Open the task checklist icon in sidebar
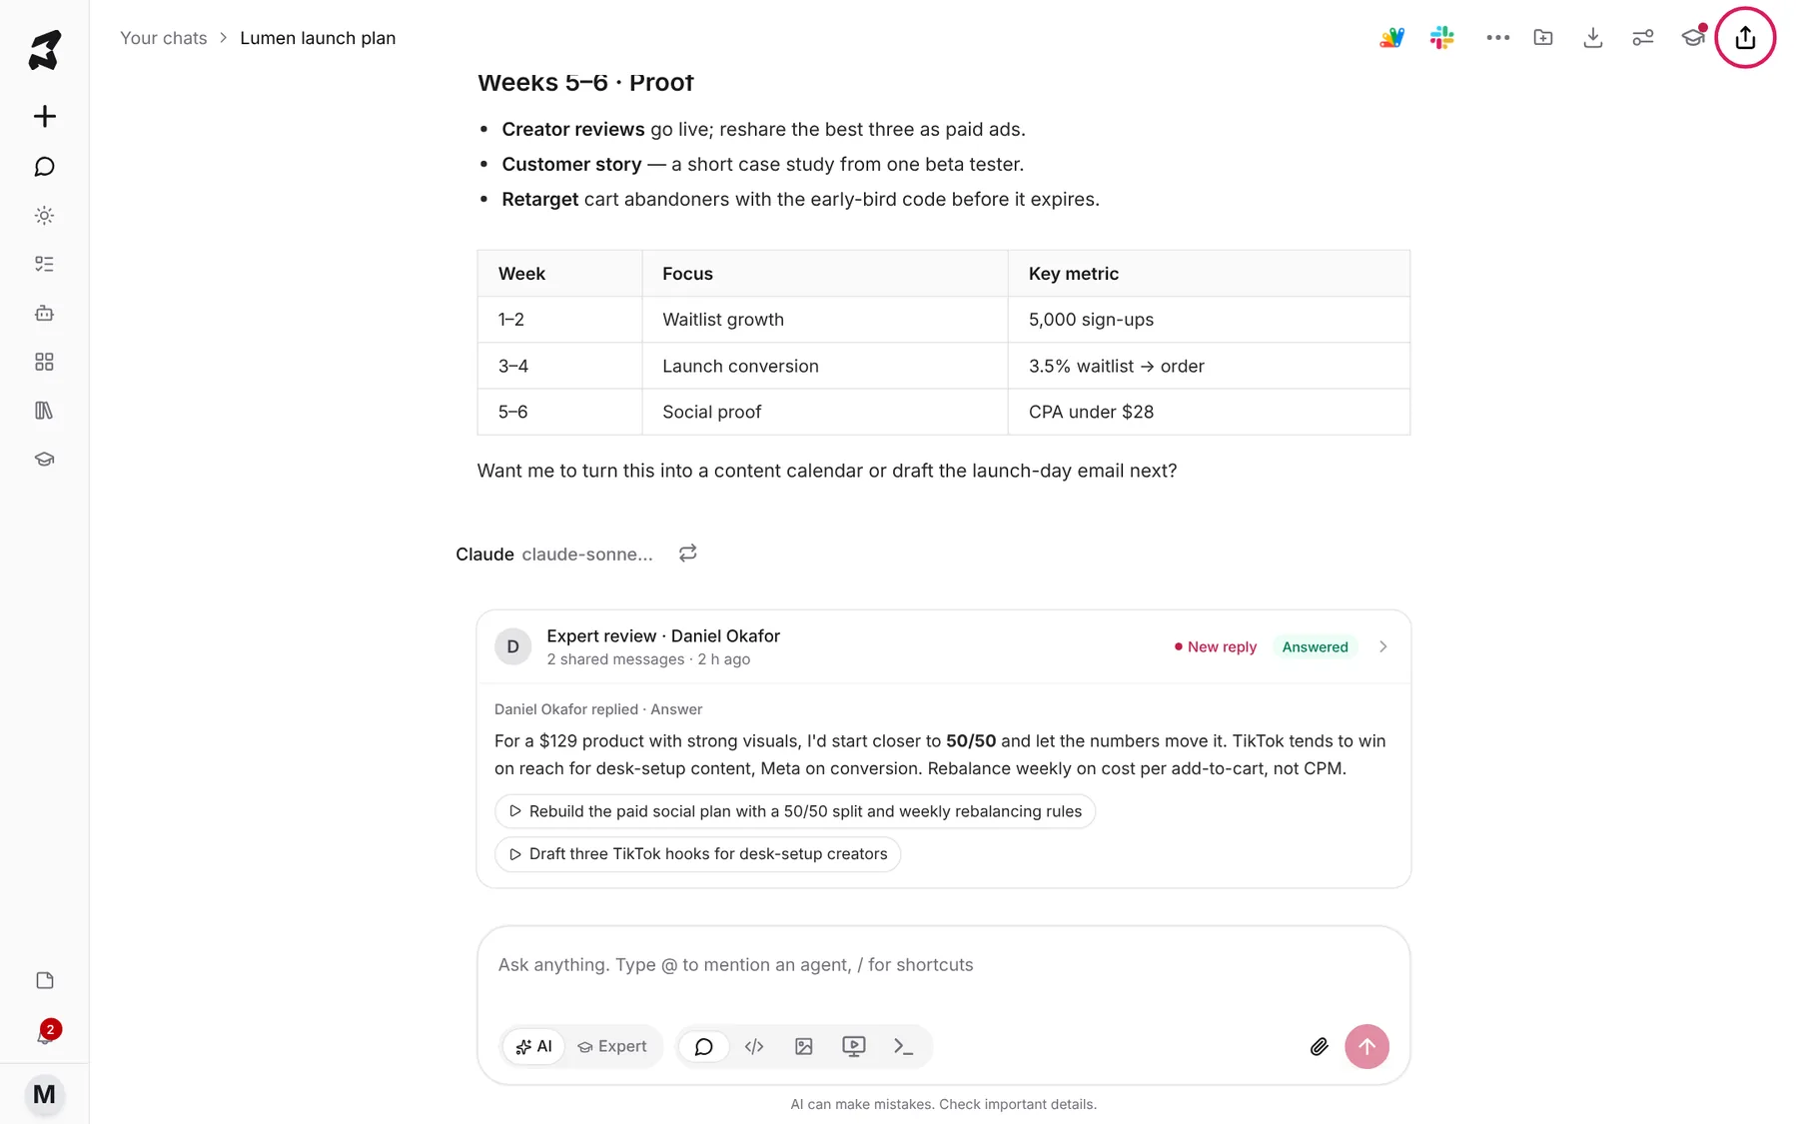The image size is (1798, 1124). (44, 264)
